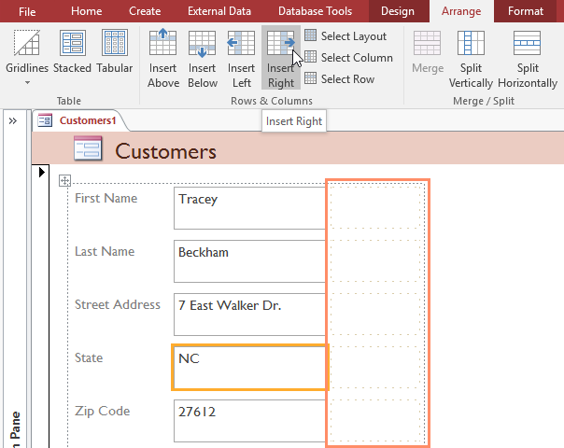
Task: Select the layout selector cross handle
Action: [64, 180]
